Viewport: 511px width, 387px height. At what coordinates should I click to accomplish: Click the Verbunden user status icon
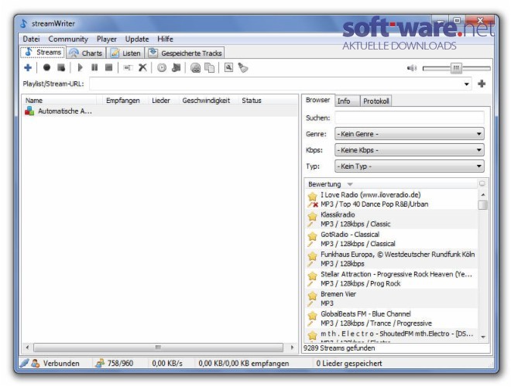pos(35,363)
